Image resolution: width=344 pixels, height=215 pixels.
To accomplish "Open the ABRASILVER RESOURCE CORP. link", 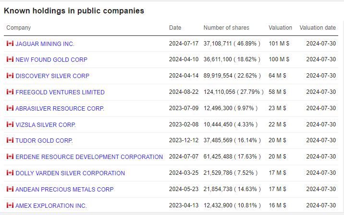I will pyautogui.click(x=60, y=109).
